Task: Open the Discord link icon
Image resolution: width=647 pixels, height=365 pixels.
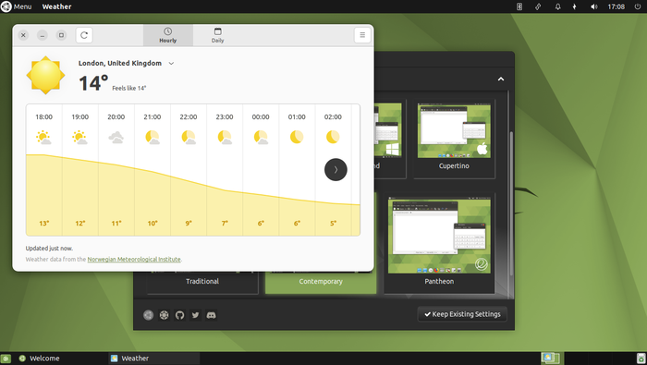Action: point(212,315)
